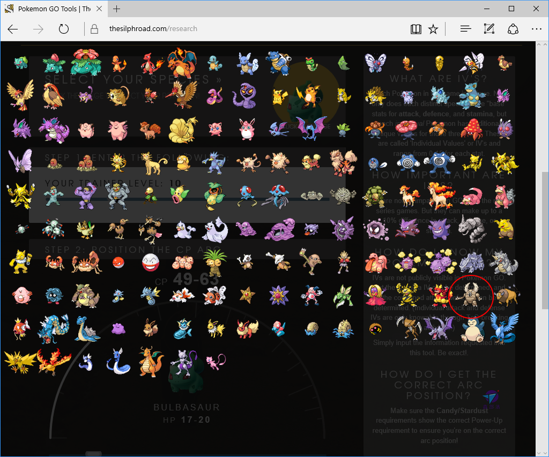Select the Muk sprite
Viewport: 549px width, 457px height.
tap(280, 229)
